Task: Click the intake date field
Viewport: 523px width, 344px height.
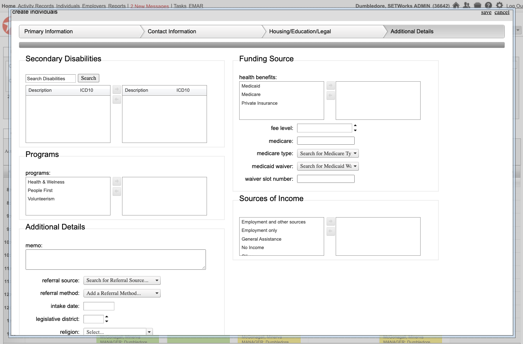Action: pyautogui.click(x=99, y=306)
